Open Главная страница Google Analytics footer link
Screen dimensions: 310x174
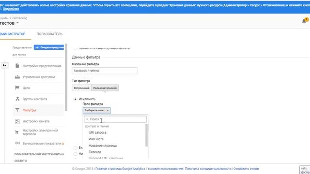pos(120,169)
